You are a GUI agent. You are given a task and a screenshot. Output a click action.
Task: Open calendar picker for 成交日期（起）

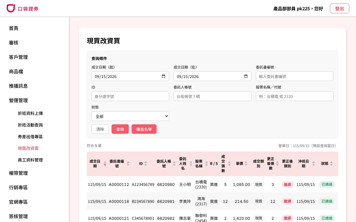pyautogui.click(x=164, y=76)
